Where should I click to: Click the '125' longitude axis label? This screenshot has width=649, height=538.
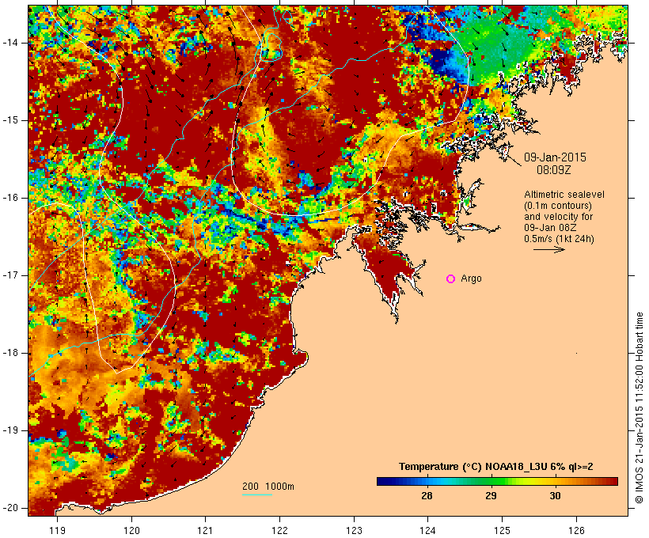coord(502,530)
